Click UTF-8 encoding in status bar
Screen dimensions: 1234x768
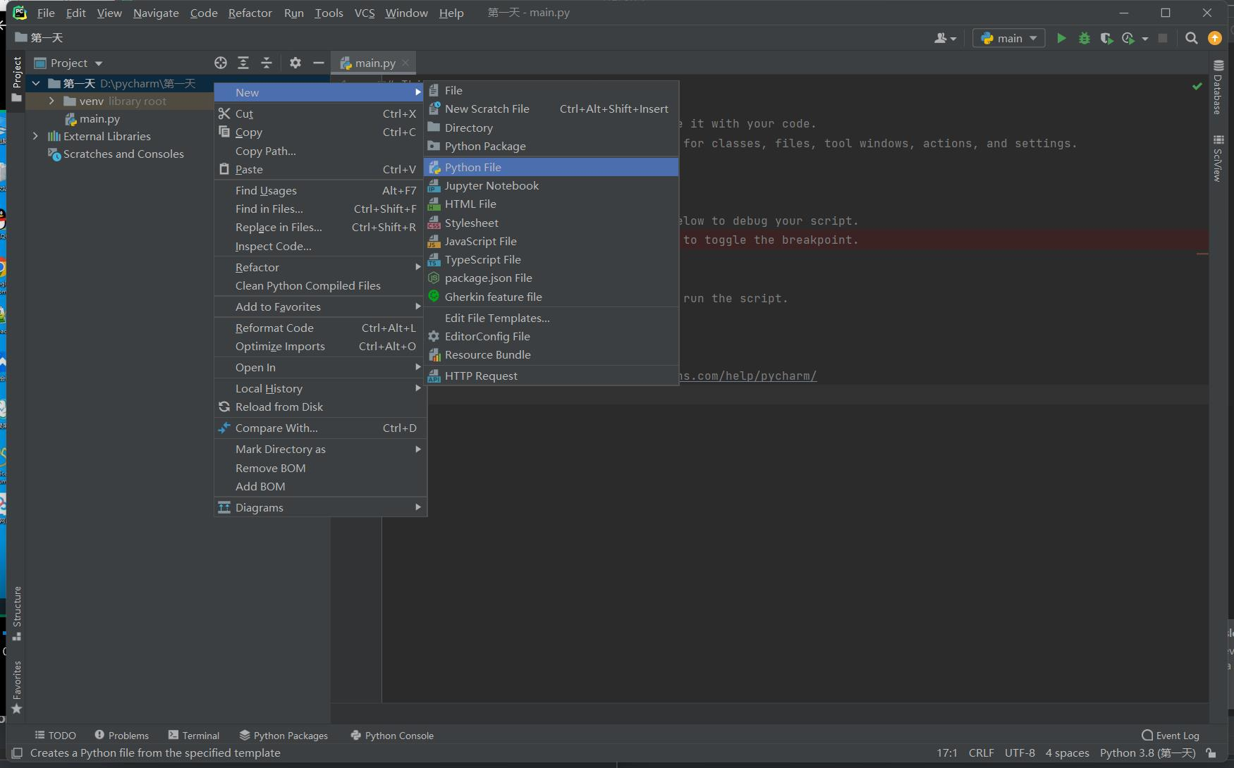pyautogui.click(x=1020, y=752)
